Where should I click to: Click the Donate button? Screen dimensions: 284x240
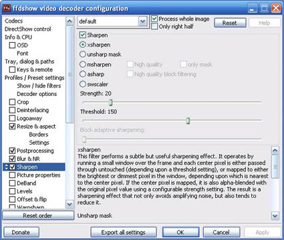click(21, 232)
